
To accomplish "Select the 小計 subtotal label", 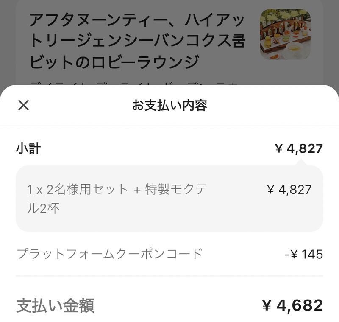I will coord(28,148).
